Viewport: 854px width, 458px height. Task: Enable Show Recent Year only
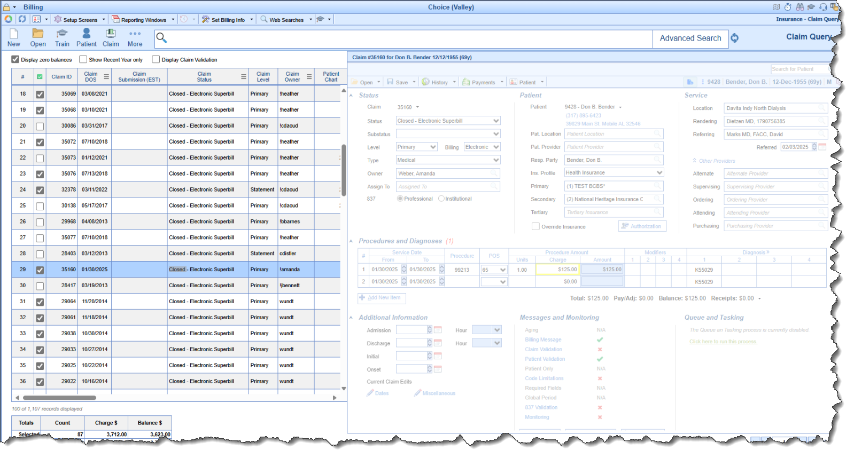click(x=83, y=59)
